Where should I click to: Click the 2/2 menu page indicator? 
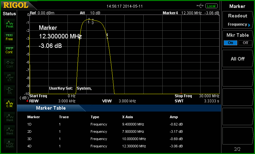pyautogui.click(x=237, y=149)
